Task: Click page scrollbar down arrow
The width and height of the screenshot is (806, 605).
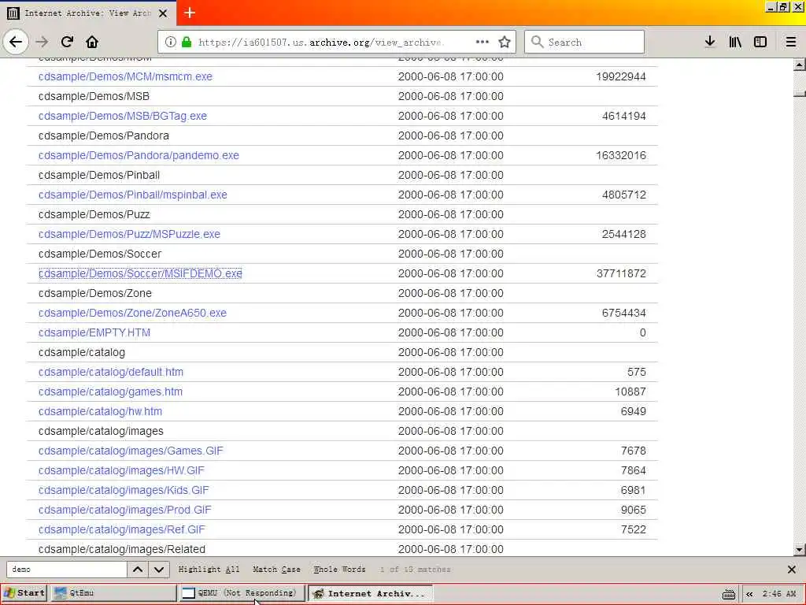Action: [799, 549]
